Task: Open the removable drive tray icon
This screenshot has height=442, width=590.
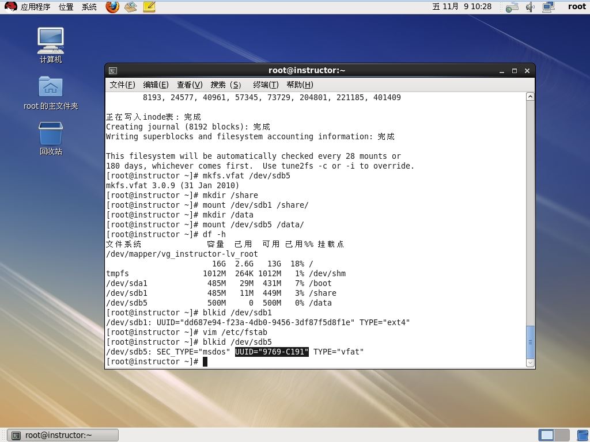Action: pyautogui.click(x=512, y=7)
